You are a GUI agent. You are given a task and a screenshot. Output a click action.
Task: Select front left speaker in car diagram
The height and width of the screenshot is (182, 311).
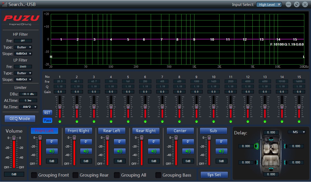tap(257, 146)
